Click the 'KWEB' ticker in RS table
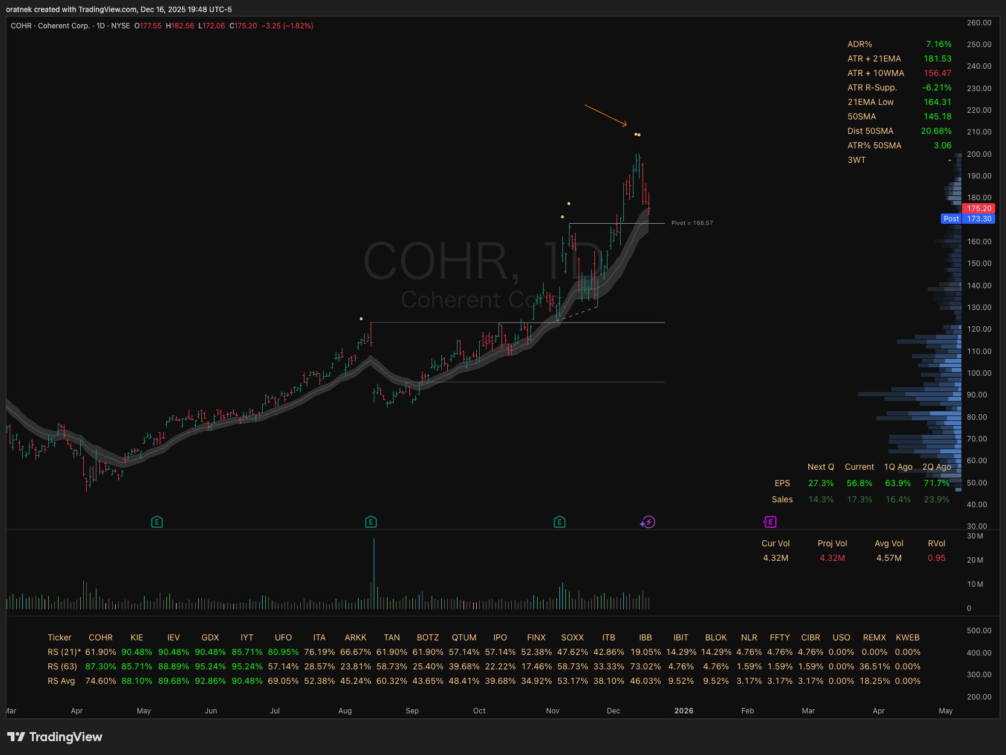The image size is (1006, 755). 908,637
